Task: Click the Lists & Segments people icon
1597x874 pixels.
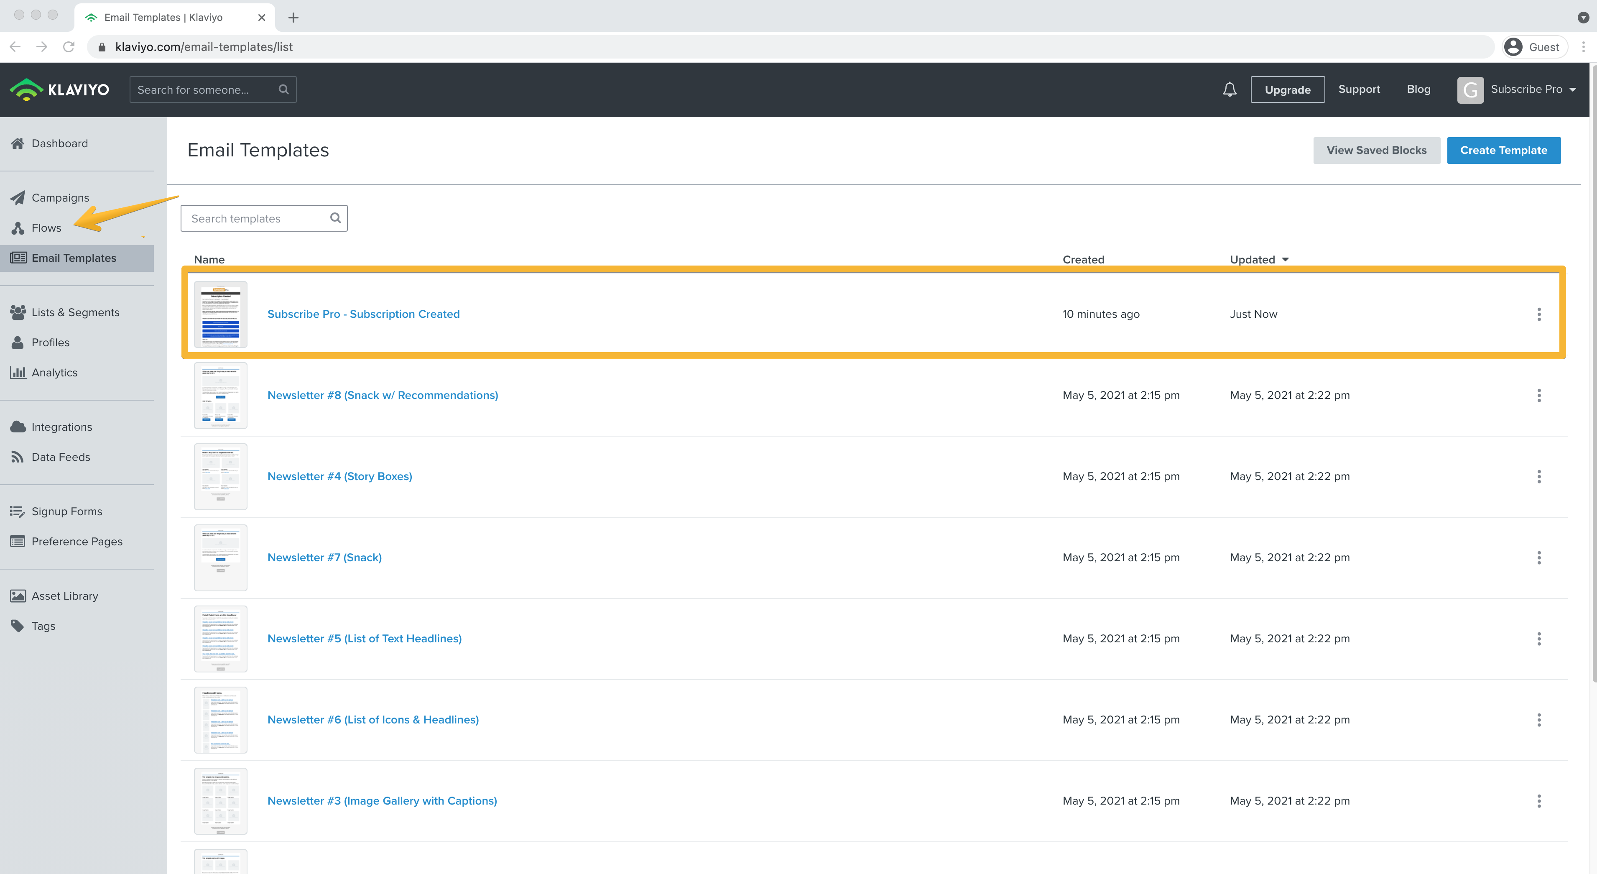Action: click(18, 312)
